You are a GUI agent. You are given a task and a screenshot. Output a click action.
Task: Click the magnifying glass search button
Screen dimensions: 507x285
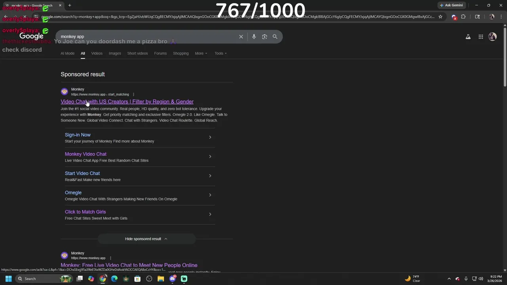tap(275, 36)
